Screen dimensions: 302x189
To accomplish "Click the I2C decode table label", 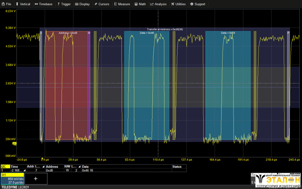I will (x=3, y=166).
